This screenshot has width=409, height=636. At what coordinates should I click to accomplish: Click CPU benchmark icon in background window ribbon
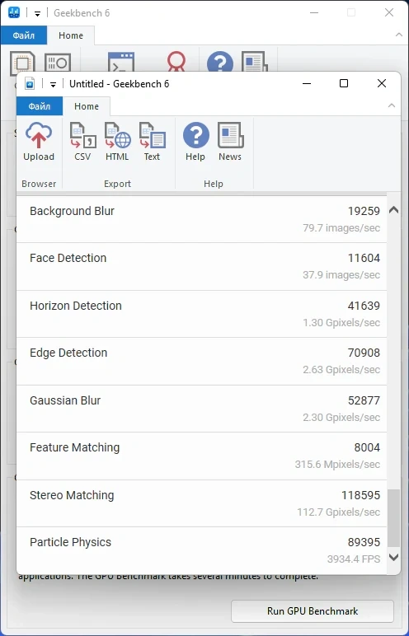[22, 63]
